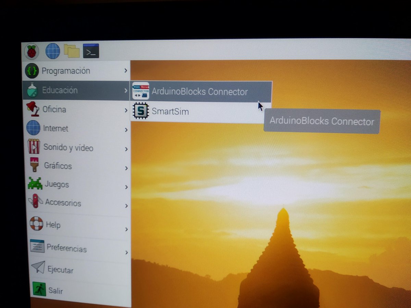
Task: Select the Educación menu category
Action: [76, 90]
